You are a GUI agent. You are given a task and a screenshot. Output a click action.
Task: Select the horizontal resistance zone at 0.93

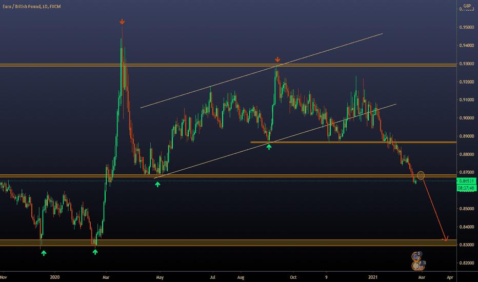pos(228,65)
